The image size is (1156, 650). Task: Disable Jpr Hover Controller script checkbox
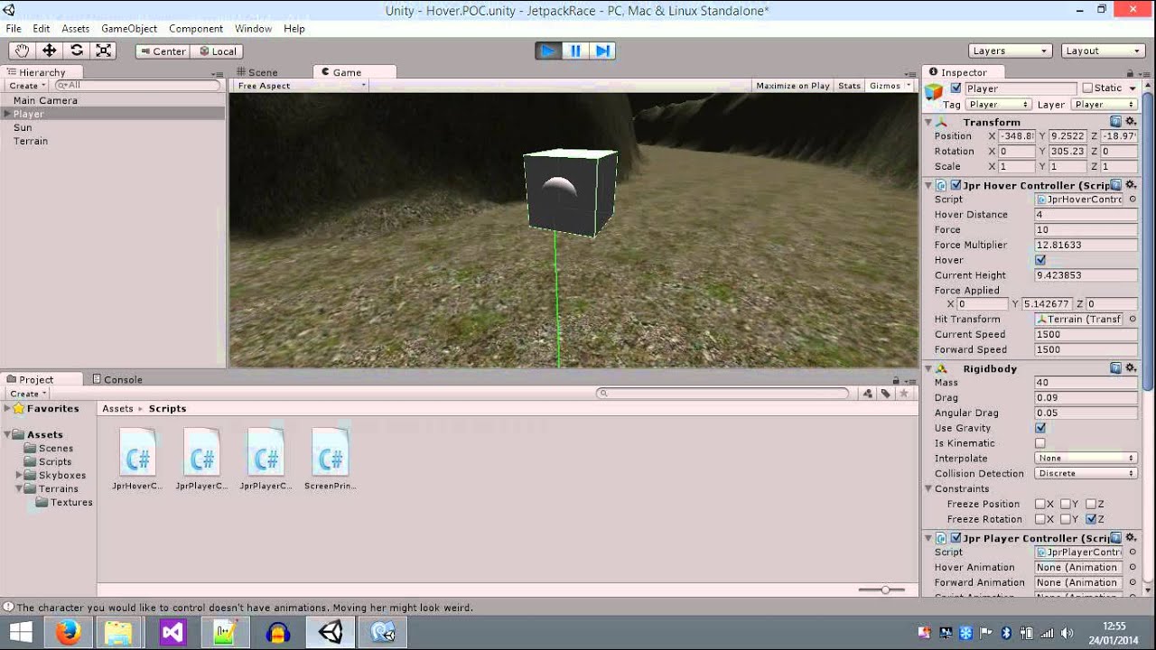[x=956, y=185]
